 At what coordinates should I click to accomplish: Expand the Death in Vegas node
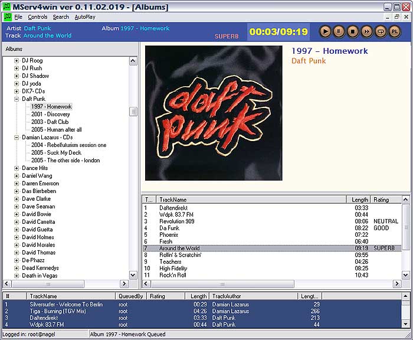point(17,276)
